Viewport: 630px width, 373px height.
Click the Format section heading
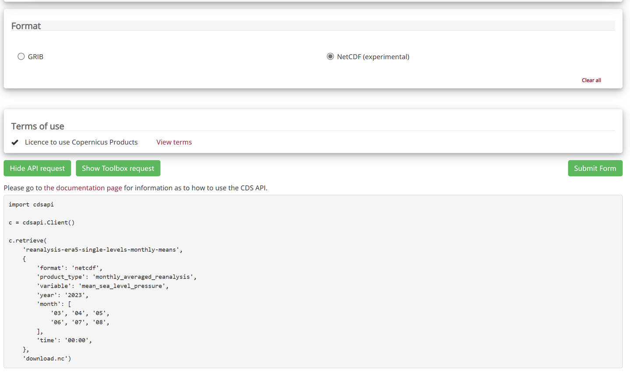pos(26,26)
